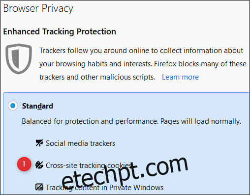This screenshot has height=195, width=250.
Task: Click the Social media trackers text
Action: pyautogui.click(x=80, y=143)
